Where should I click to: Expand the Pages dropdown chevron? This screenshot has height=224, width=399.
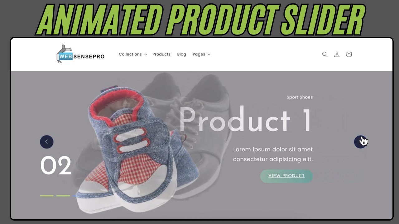coord(209,54)
